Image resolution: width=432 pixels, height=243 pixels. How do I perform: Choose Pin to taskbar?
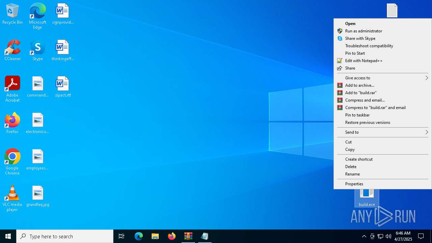tap(383, 115)
